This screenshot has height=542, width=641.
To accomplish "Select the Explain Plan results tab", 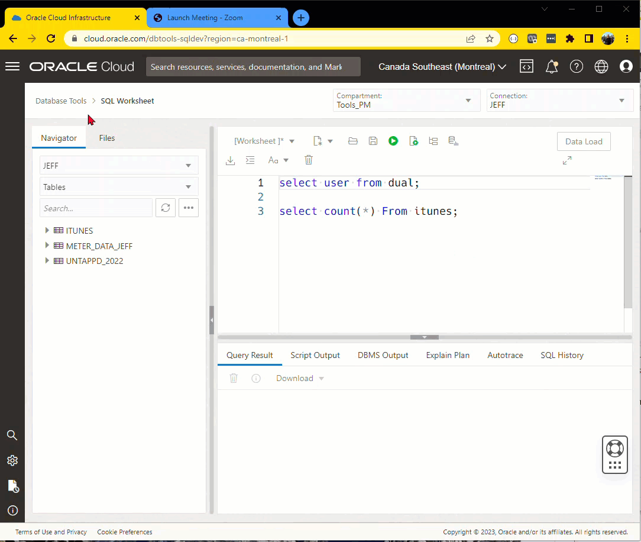I will [x=448, y=355].
